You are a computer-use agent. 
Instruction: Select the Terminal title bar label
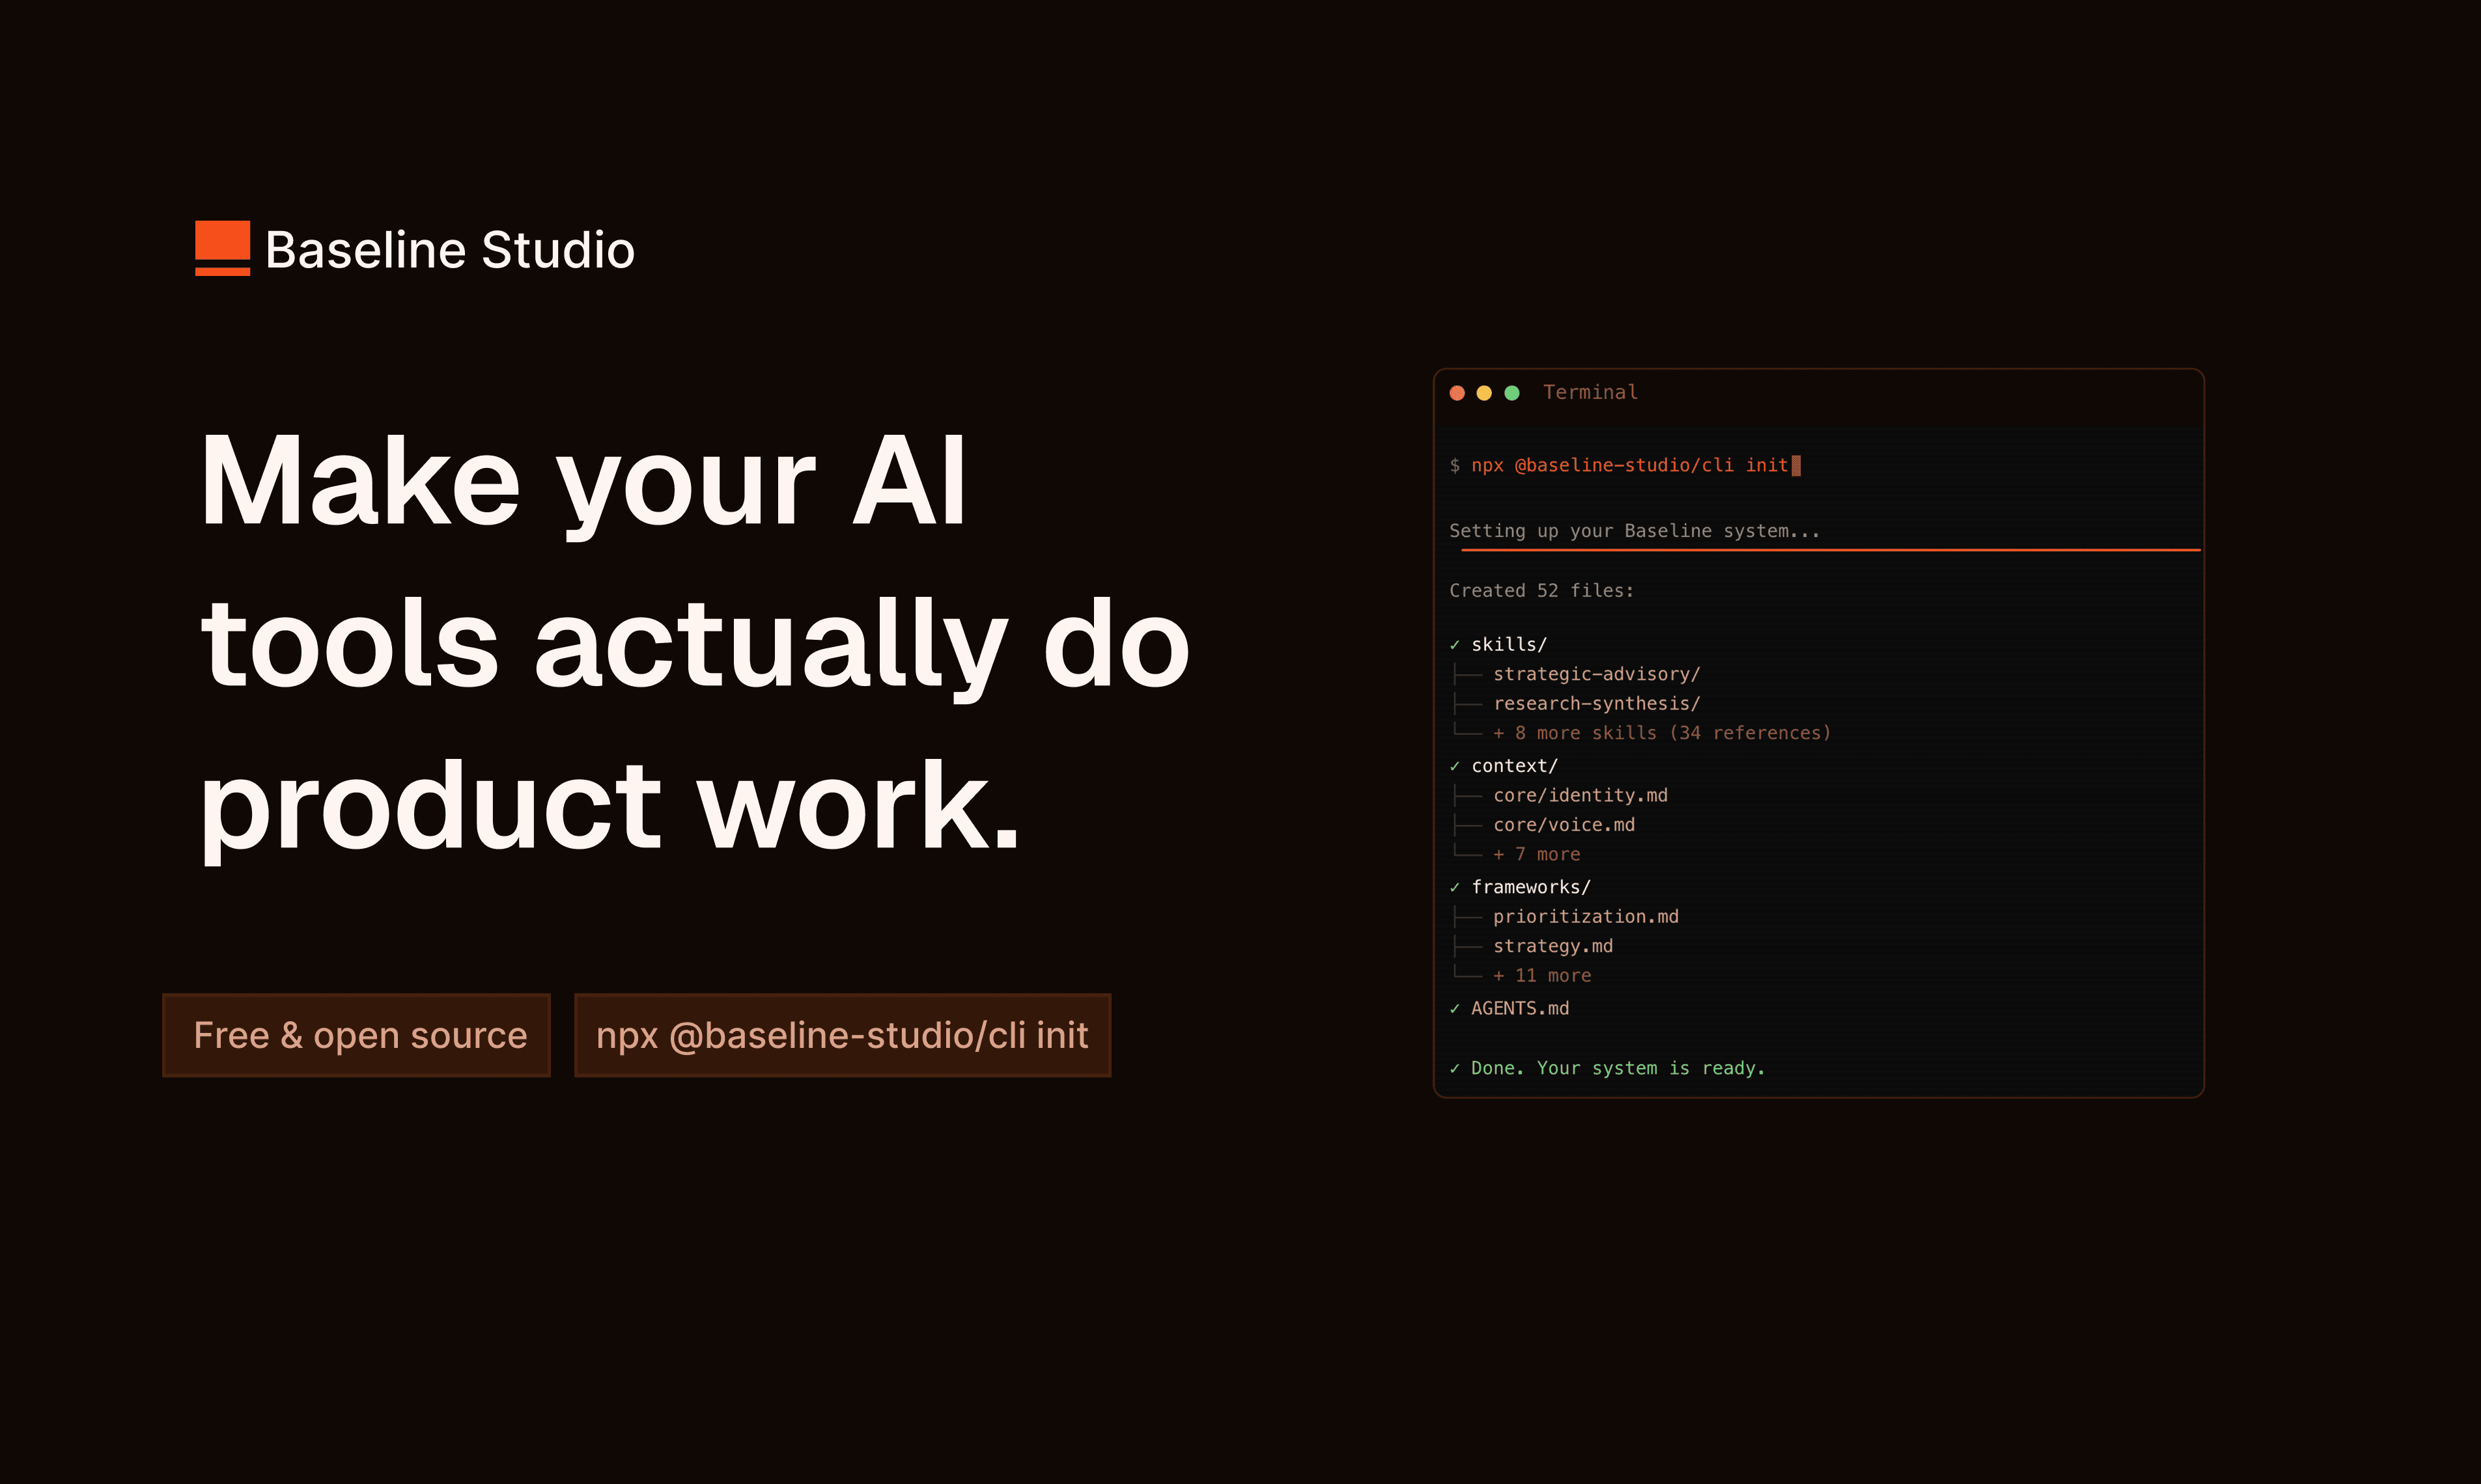1590,392
